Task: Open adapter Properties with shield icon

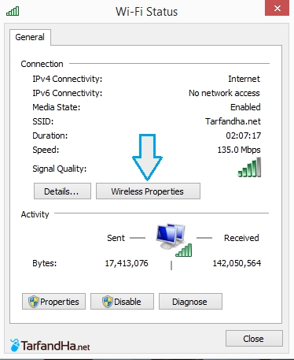Action: [53, 302]
